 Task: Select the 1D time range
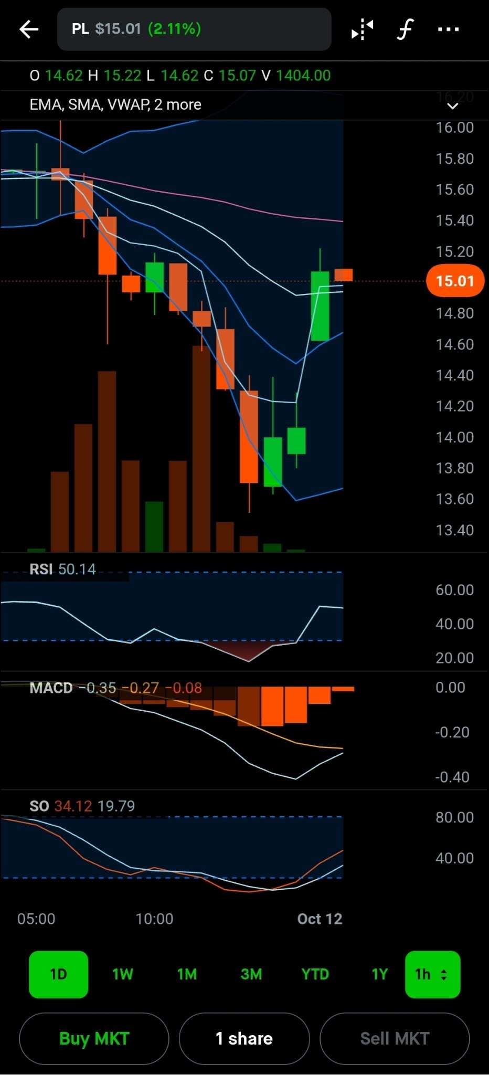pos(58,974)
